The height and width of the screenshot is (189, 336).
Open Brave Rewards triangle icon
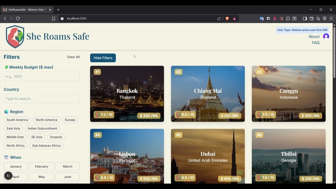coord(234,19)
